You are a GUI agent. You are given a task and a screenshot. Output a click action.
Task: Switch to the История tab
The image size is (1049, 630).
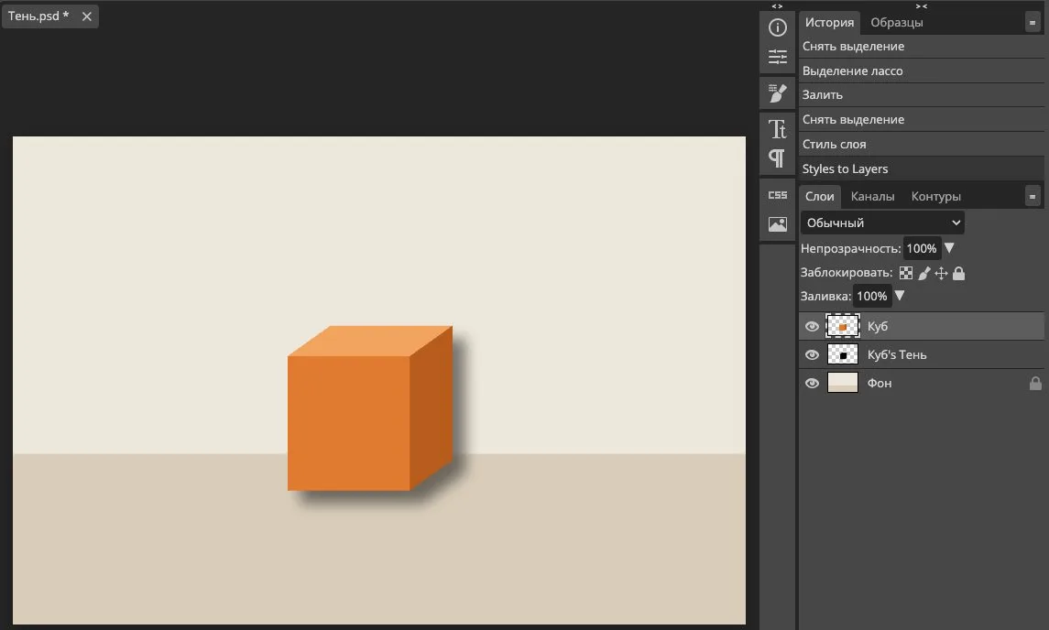829,22
